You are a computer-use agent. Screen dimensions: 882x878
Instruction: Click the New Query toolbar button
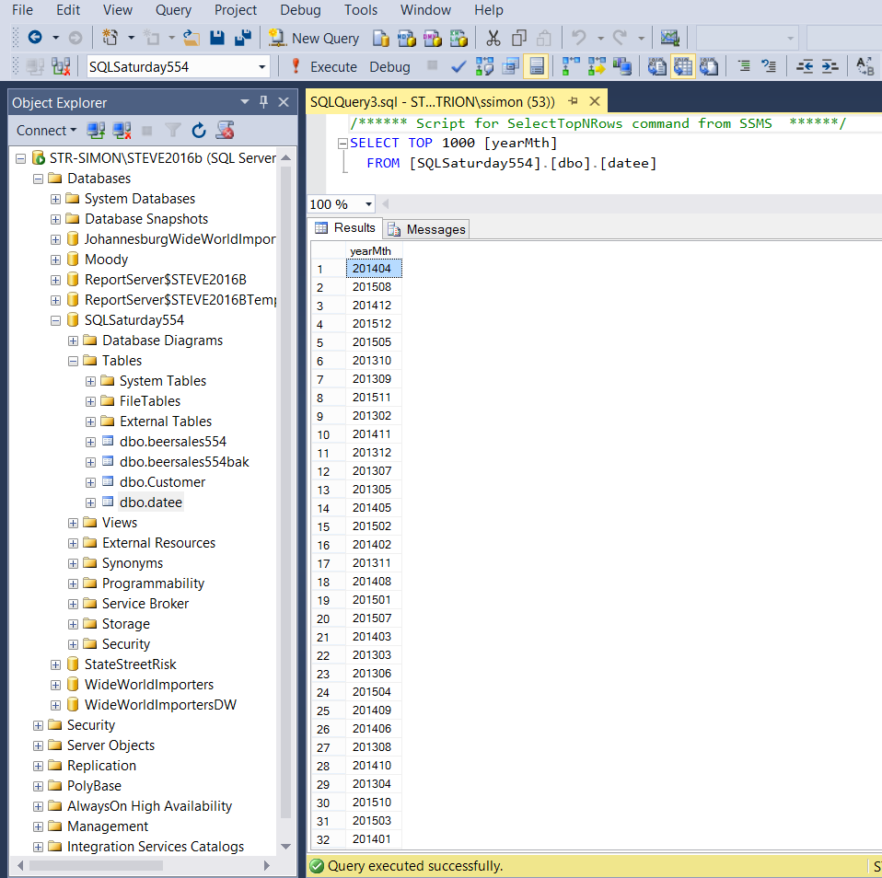coord(314,38)
